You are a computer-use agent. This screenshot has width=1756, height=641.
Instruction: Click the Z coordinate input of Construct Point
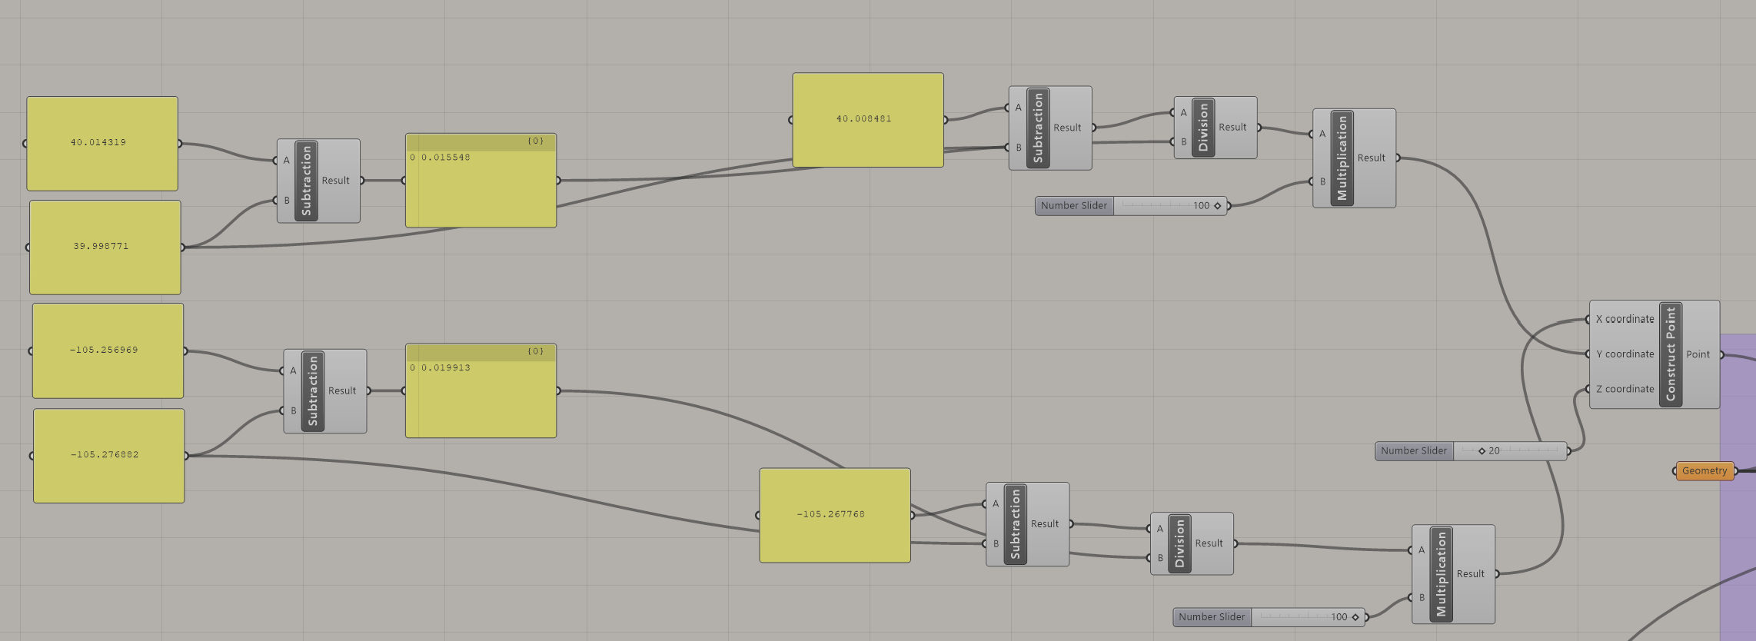[x=1624, y=389]
